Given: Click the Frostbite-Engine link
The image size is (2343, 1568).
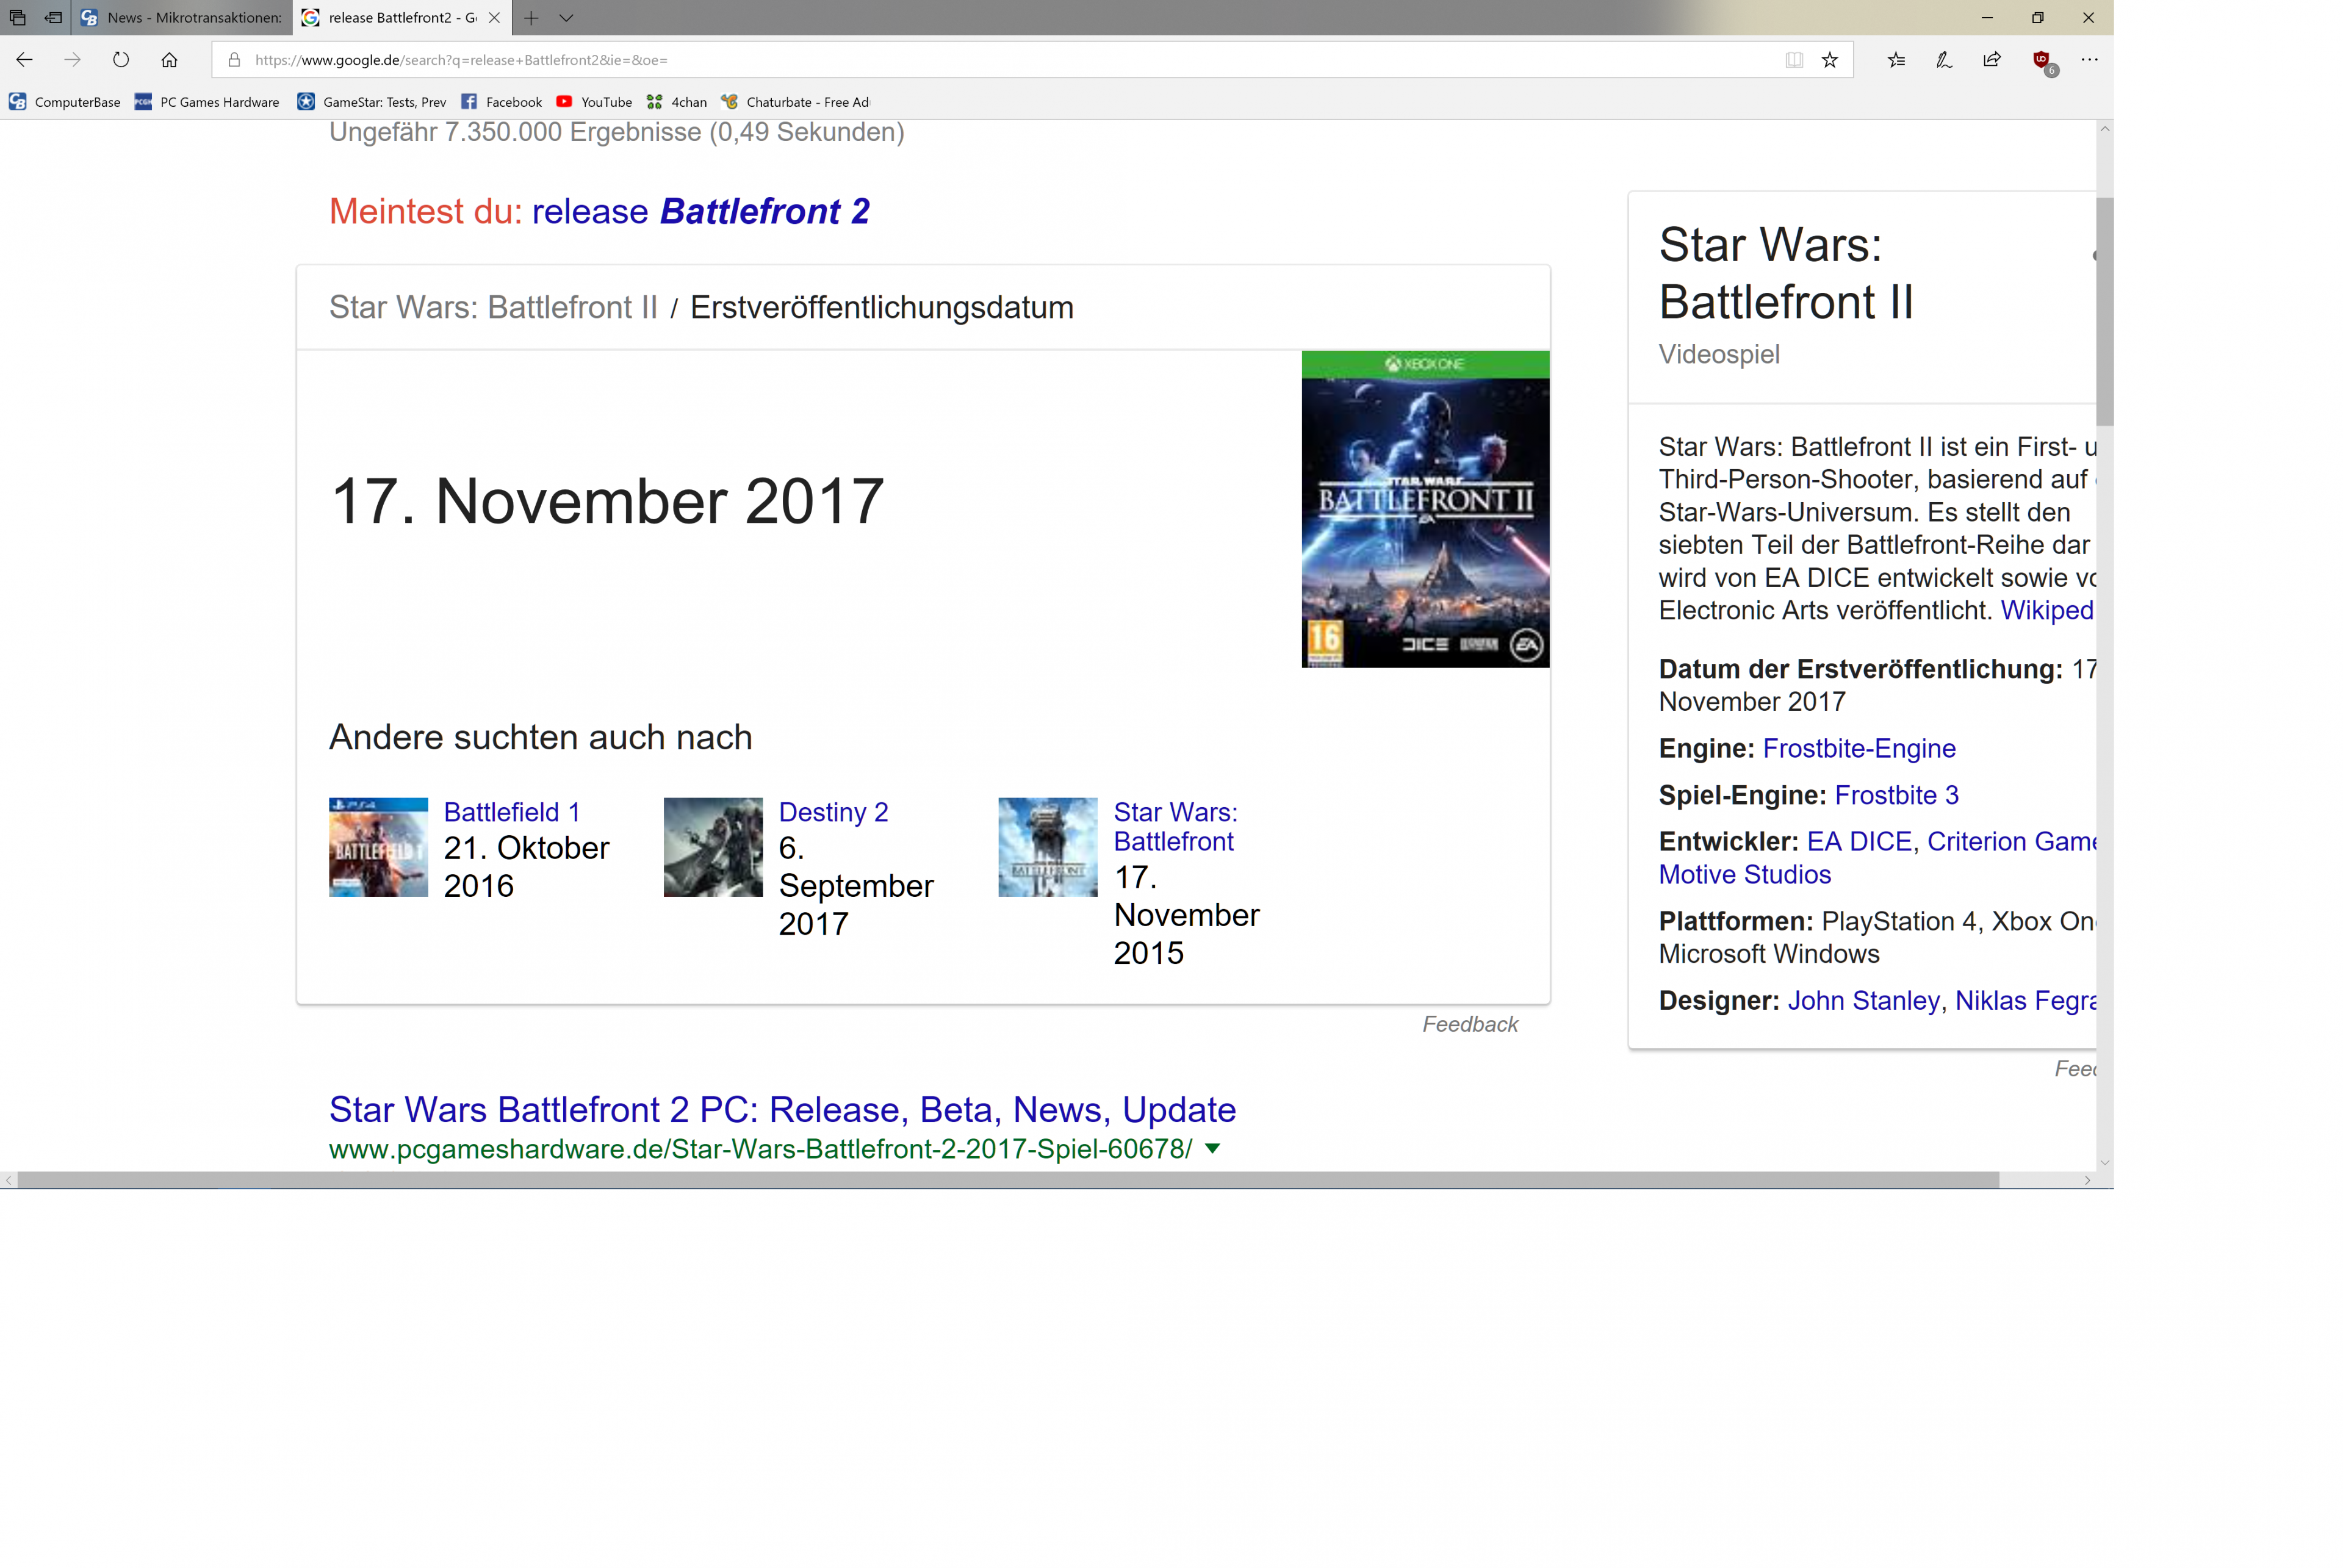Looking at the screenshot, I should [1859, 748].
